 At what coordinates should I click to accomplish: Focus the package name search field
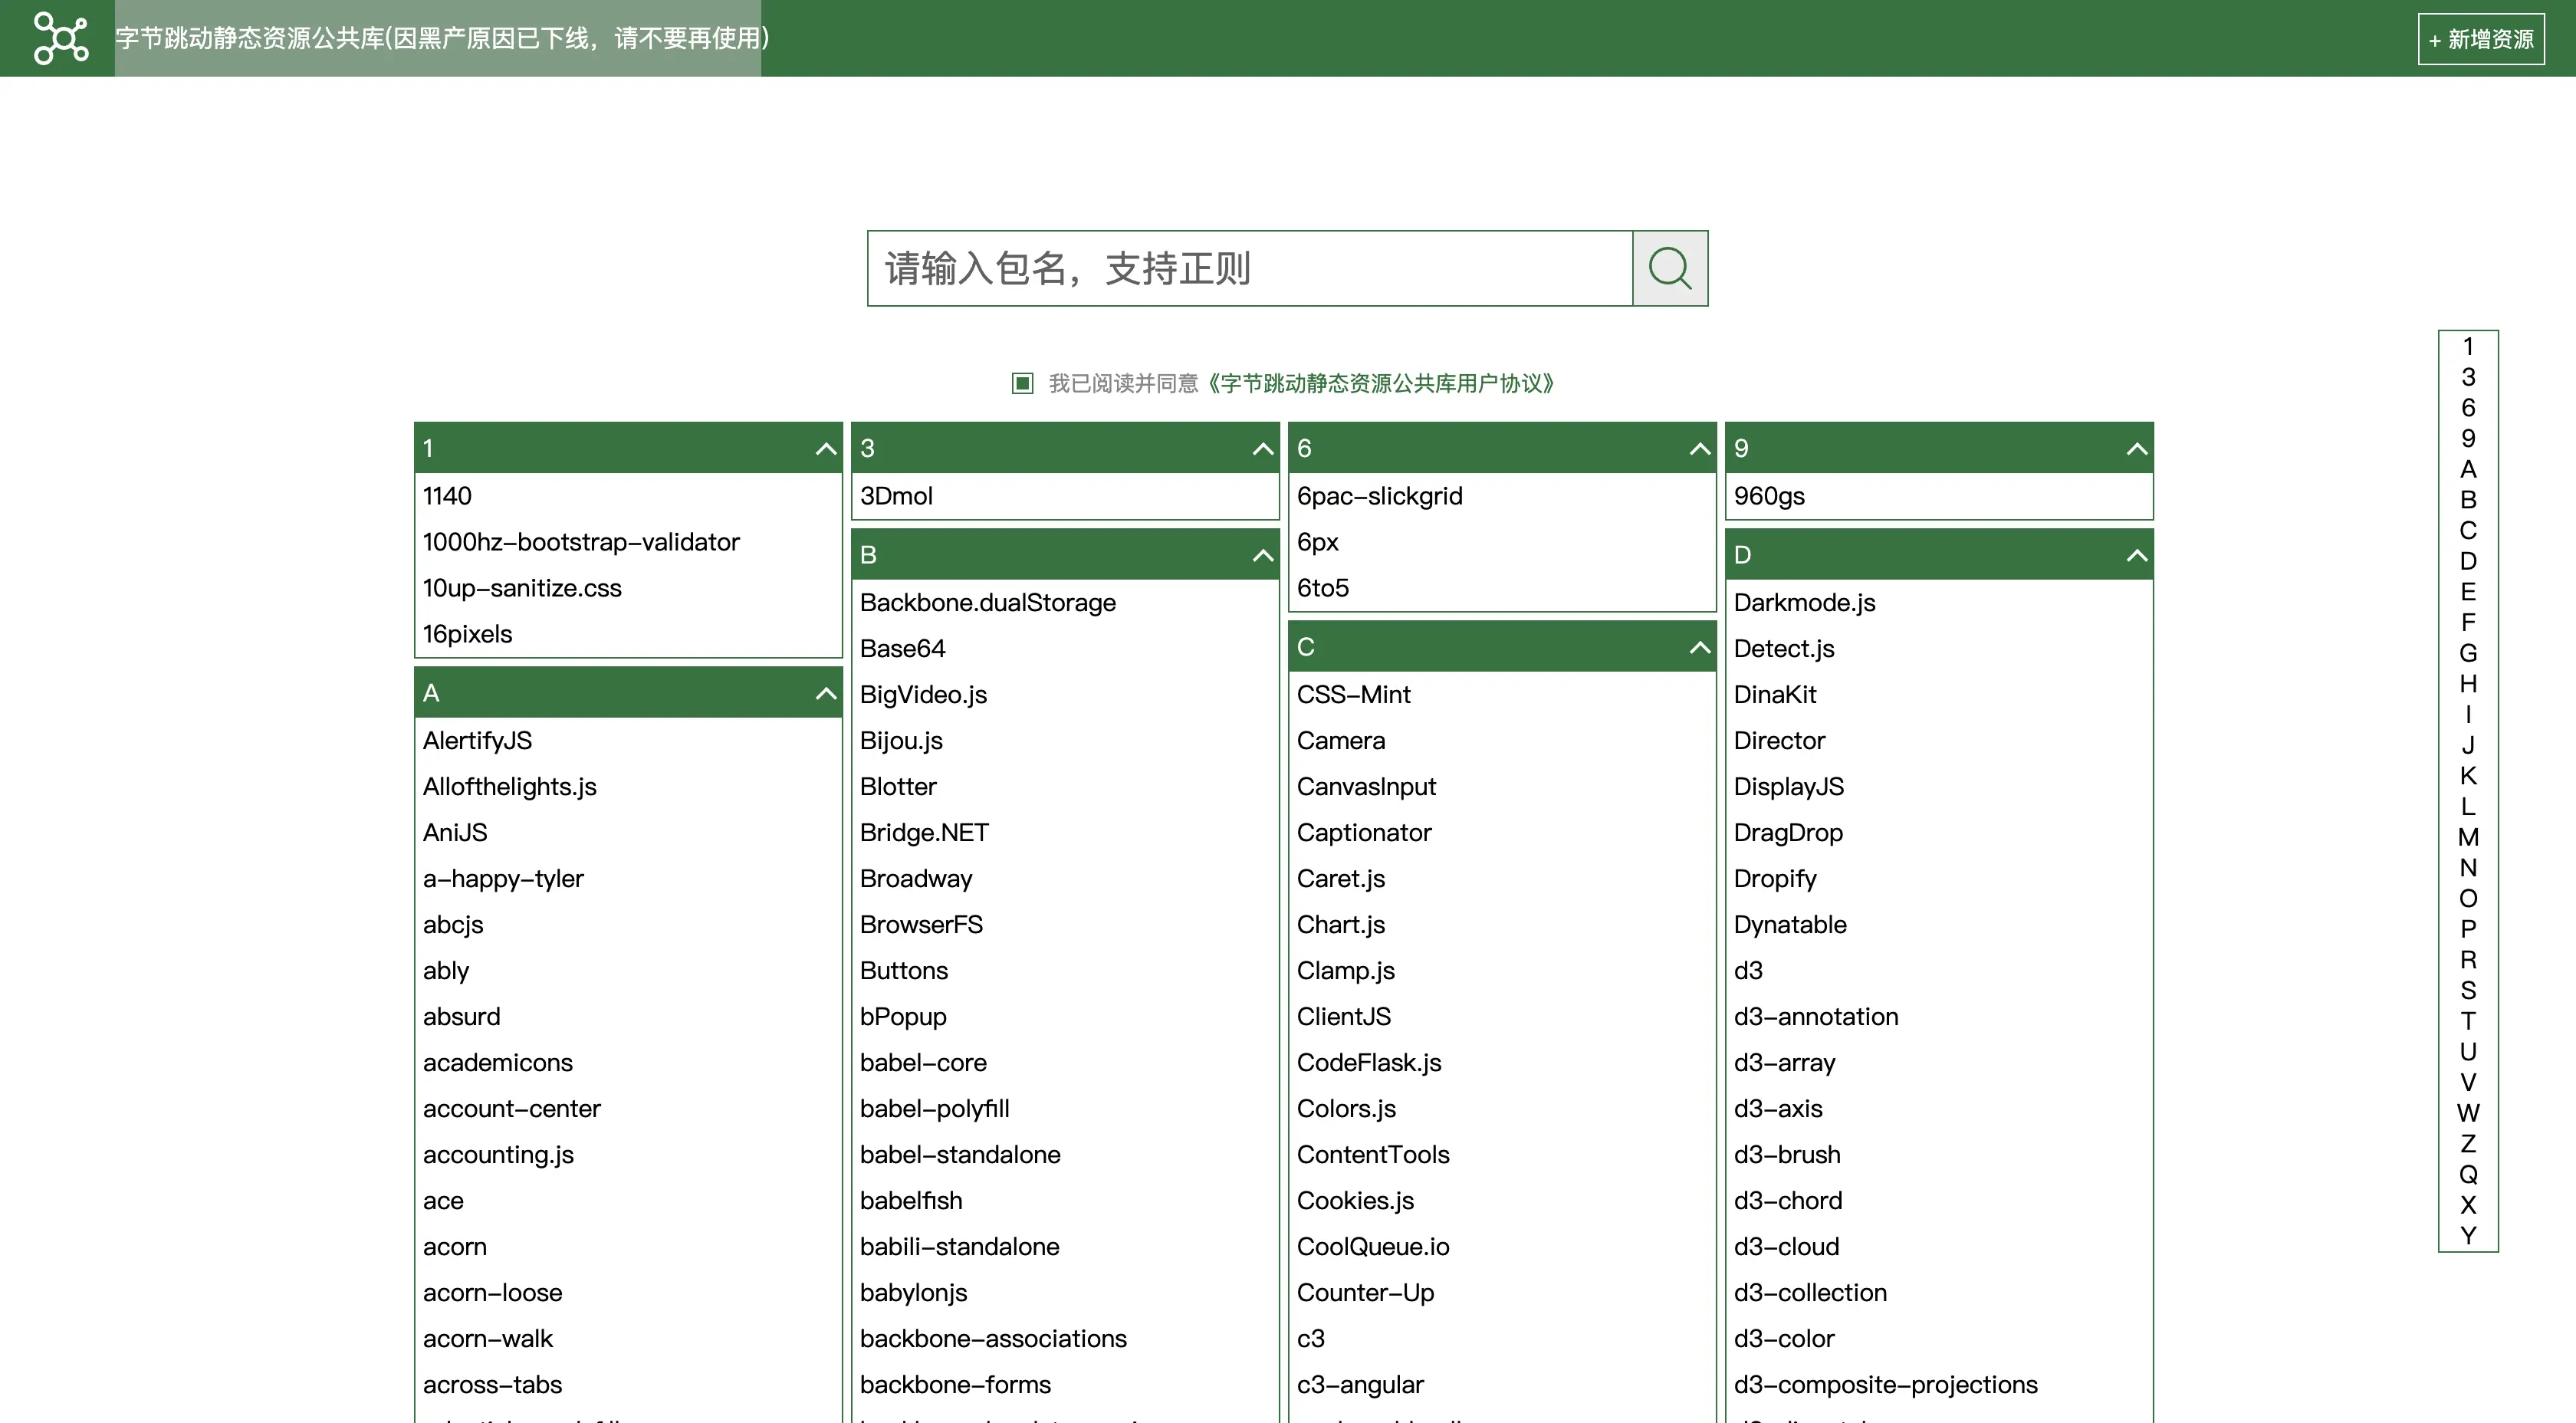pyautogui.click(x=1249, y=268)
